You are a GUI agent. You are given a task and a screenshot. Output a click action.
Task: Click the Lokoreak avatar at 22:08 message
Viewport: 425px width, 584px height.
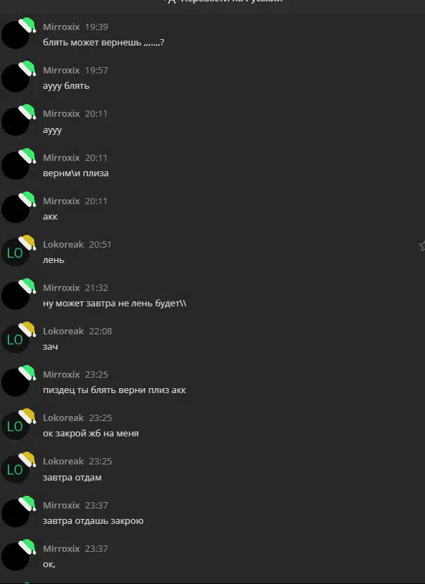coord(15,339)
